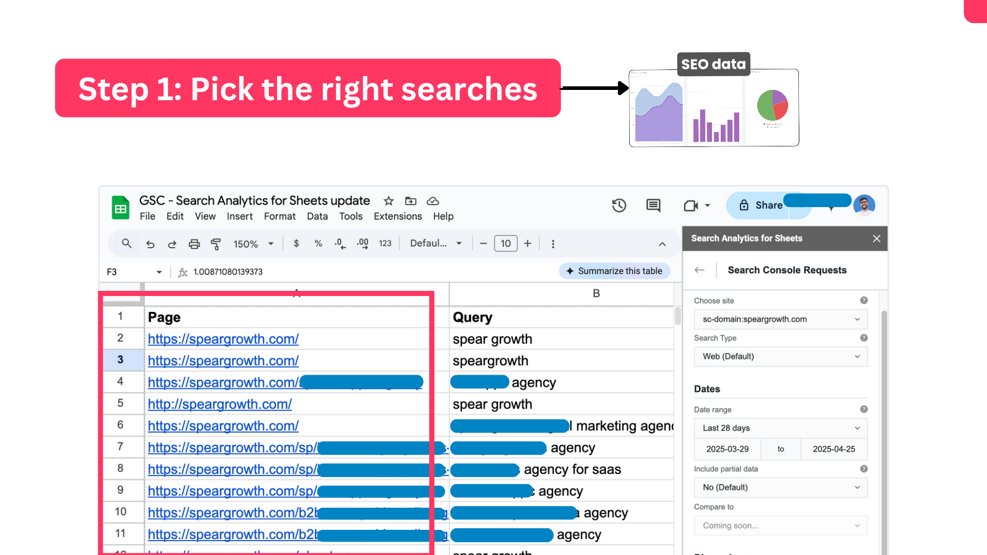
Task: Expand the name box dropdown arrow
Action: (159, 272)
